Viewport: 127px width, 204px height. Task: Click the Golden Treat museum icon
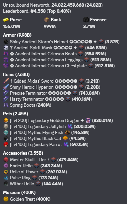click(6, 199)
